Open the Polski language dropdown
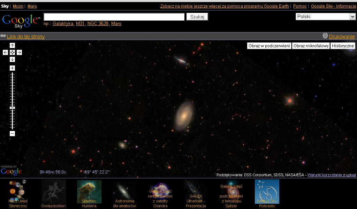Image resolution: width=357 pixels, height=209 pixels. pyautogui.click(x=325, y=16)
